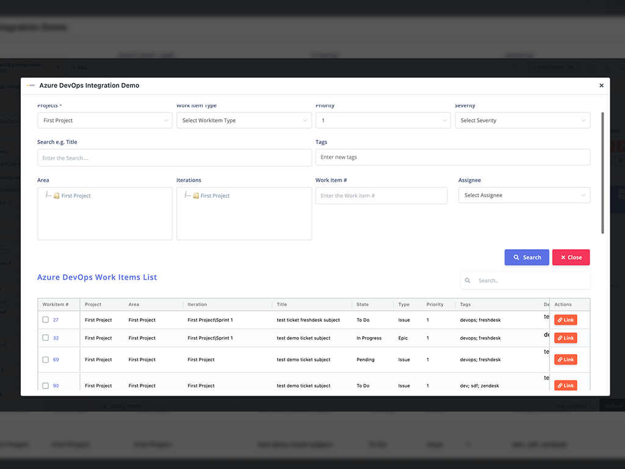Open the Select Severity dropdown
625x469 pixels.
tap(524, 120)
